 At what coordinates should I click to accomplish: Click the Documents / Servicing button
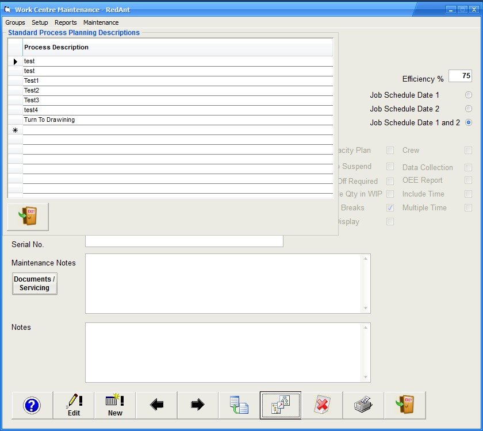click(x=34, y=283)
